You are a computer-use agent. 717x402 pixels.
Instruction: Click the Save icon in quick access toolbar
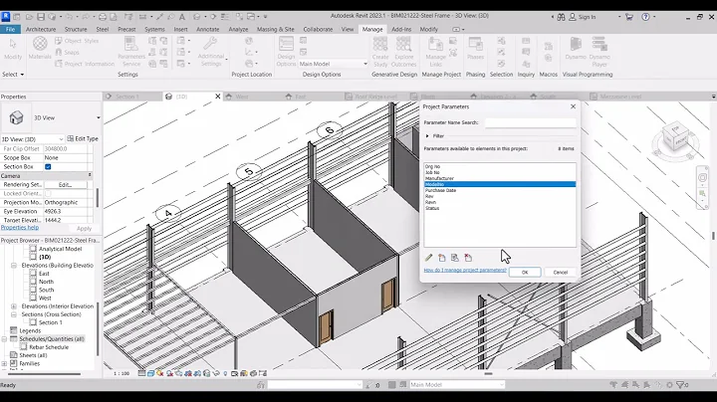point(41,17)
